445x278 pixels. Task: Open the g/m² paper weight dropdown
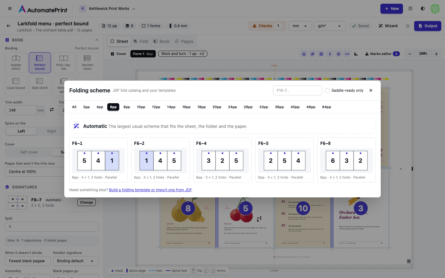(330, 26)
